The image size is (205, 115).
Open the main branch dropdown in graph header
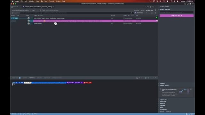click(34, 10)
